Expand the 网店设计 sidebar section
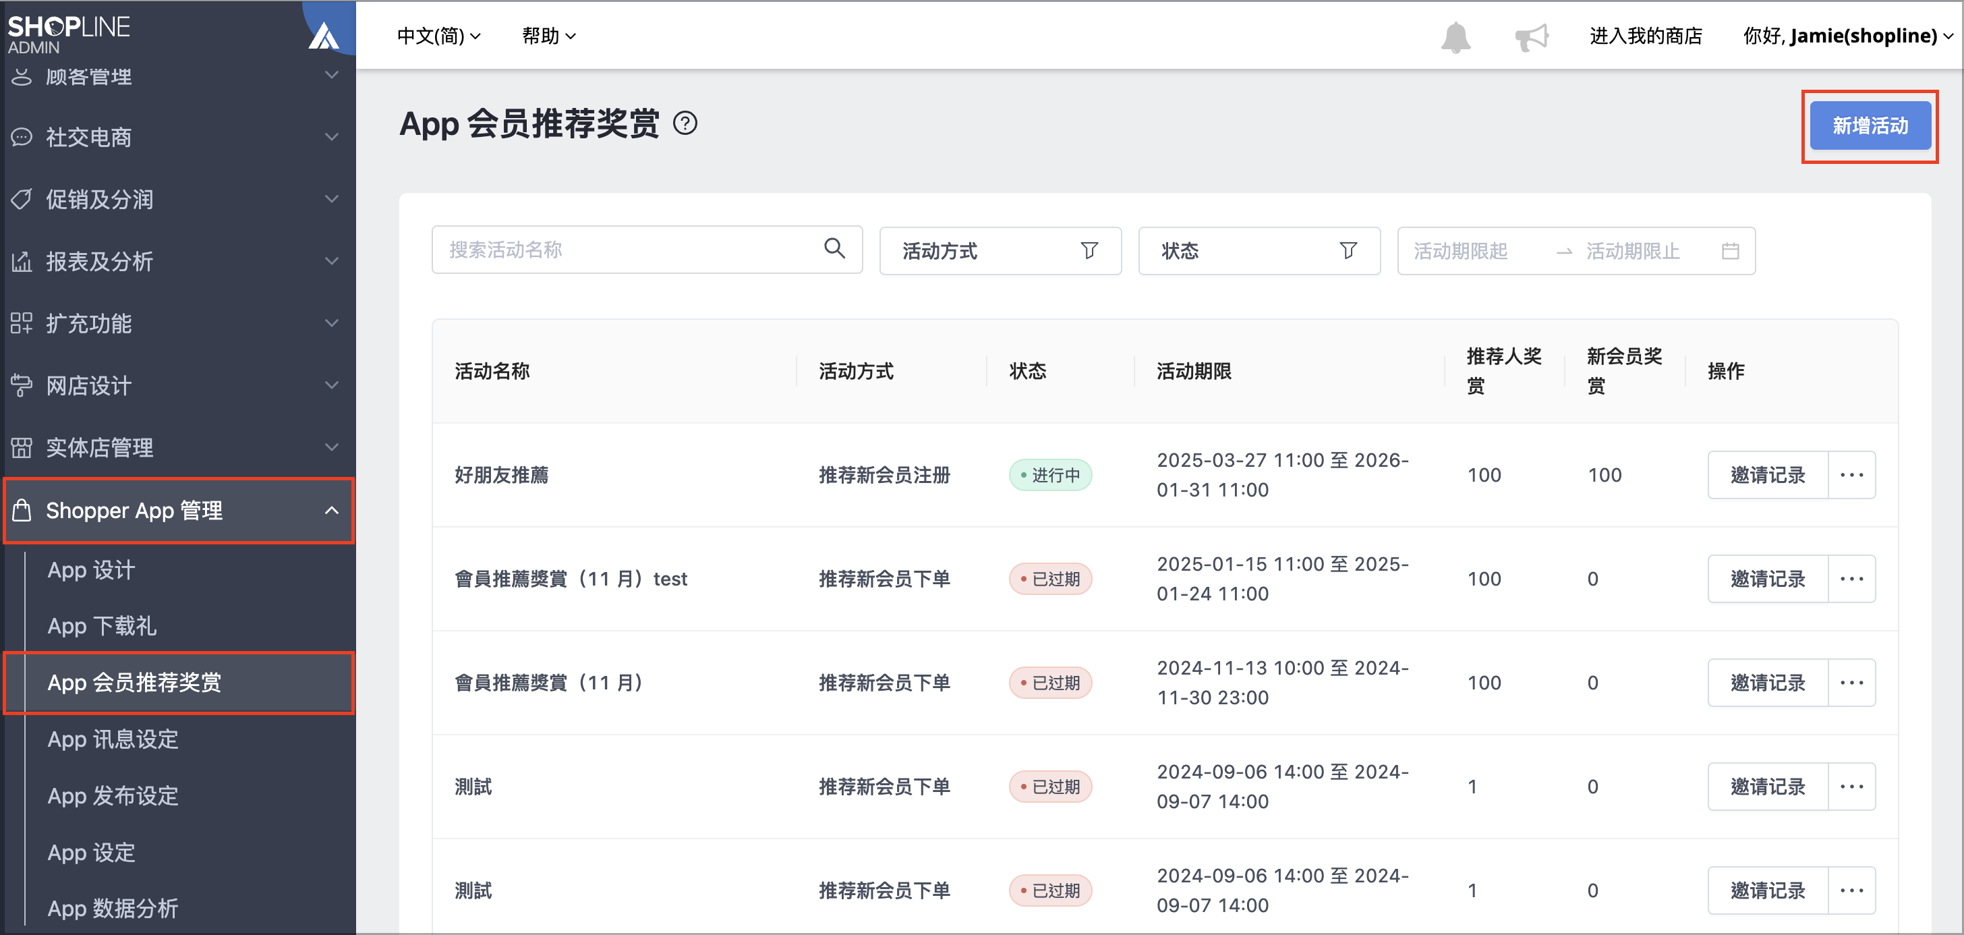The image size is (1964, 935). point(331,386)
